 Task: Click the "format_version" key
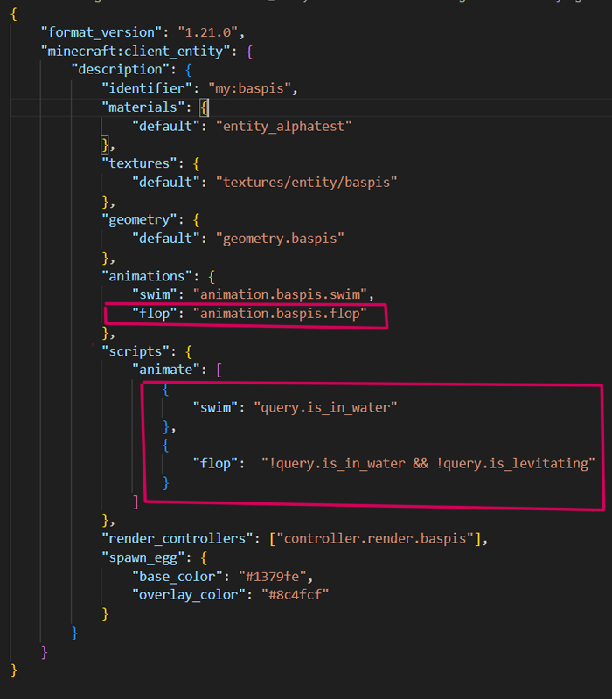(101, 32)
